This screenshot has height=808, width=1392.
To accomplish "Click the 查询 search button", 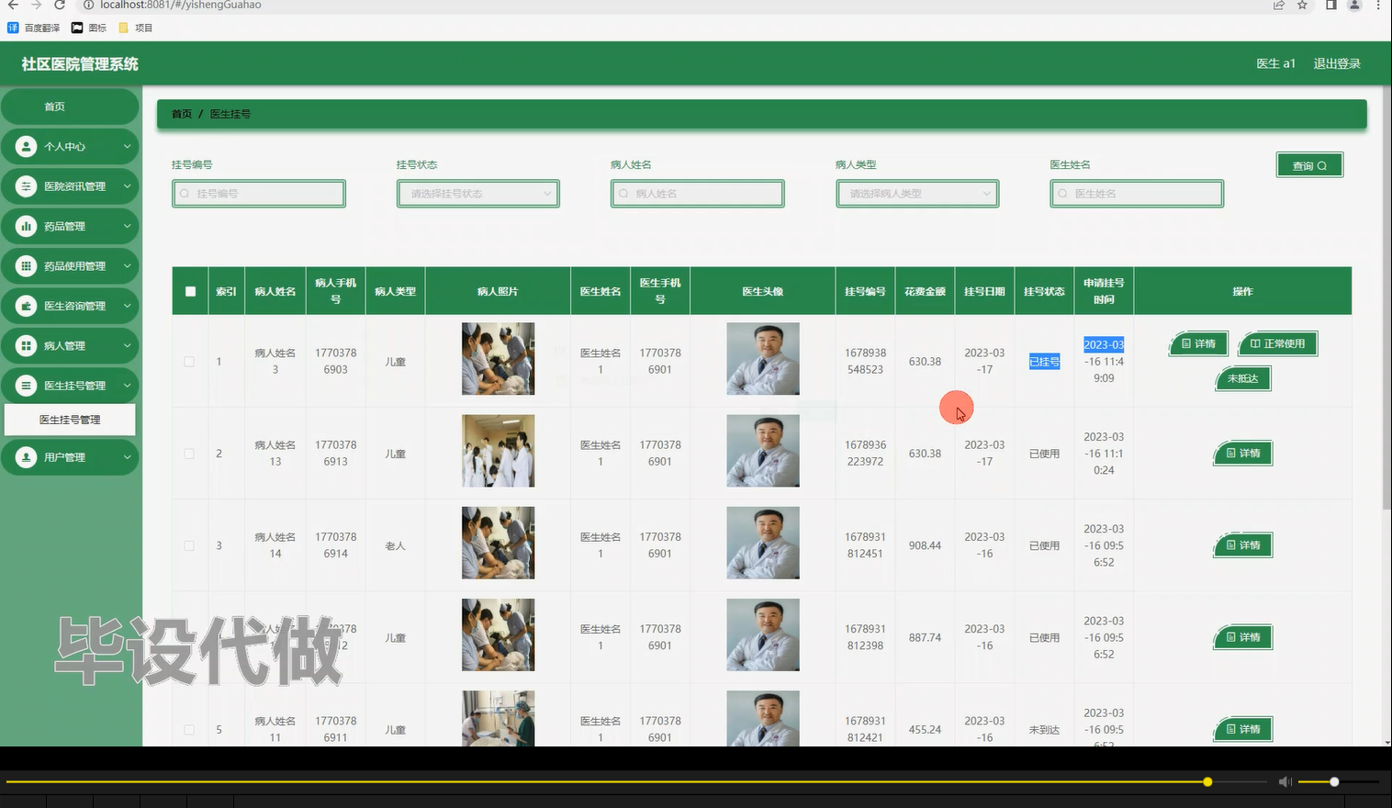I will (1309, 165).
